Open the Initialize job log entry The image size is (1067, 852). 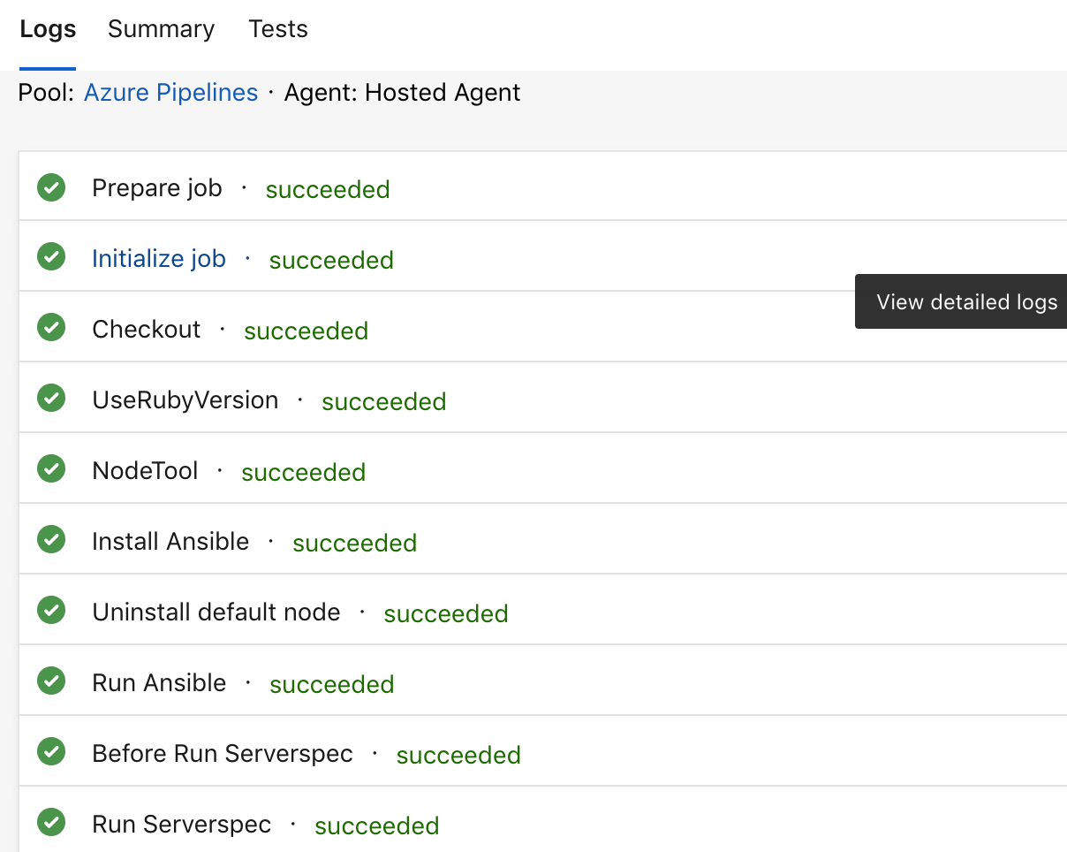pos(159,258)
